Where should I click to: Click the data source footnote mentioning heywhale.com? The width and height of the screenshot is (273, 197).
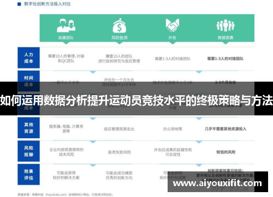[66, 195]
